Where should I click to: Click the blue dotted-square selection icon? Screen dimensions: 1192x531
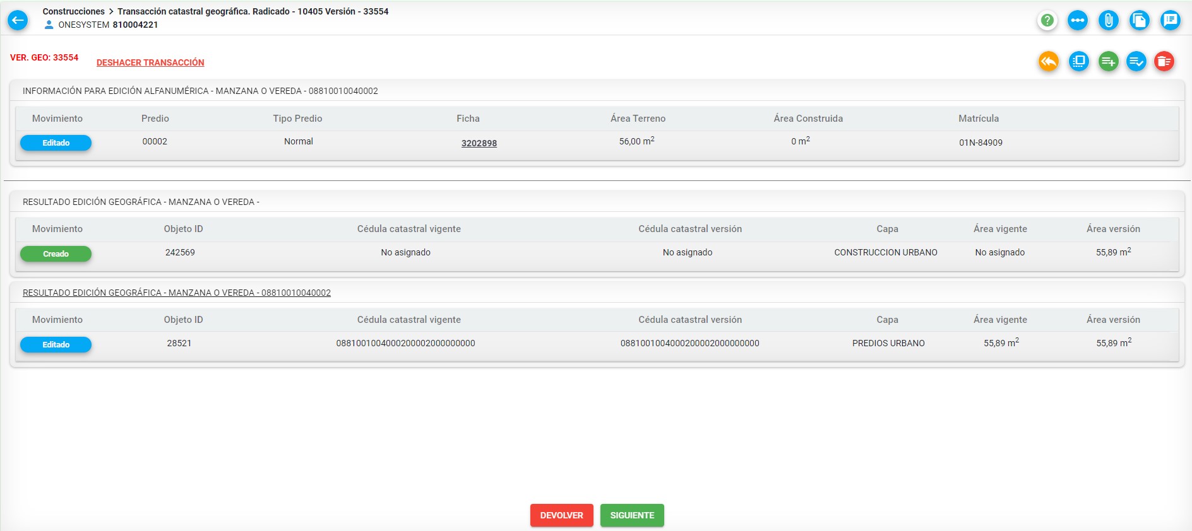click(1079, 61)
